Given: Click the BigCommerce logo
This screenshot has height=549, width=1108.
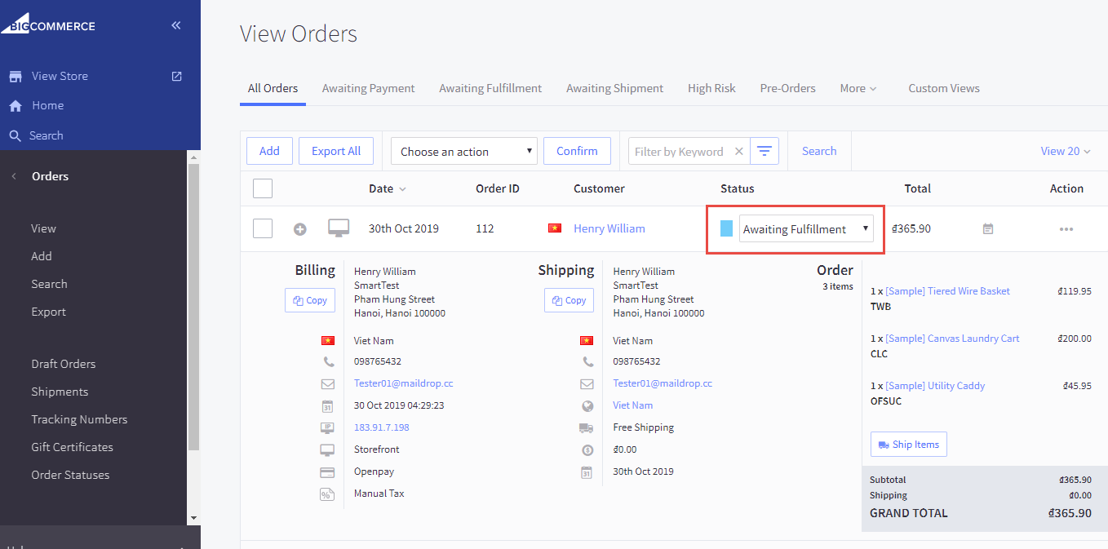Looking at the screenshot, I should coord(49,24).
